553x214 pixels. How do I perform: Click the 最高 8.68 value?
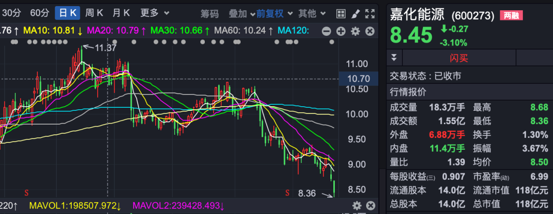[x=539, y=107]
